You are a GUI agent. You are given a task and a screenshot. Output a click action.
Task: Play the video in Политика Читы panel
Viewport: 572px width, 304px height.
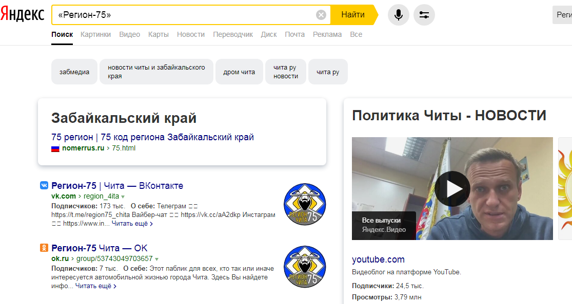(452, 188)
